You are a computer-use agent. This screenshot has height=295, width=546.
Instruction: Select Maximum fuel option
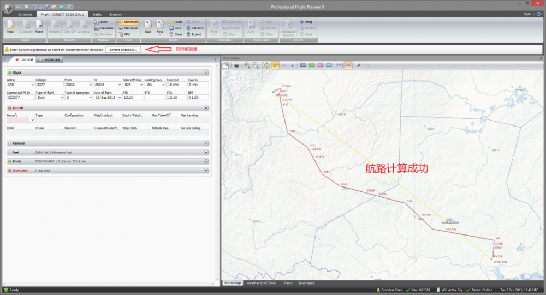(128, 28)
